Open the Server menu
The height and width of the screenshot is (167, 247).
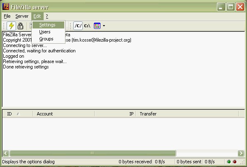click(22, 16)
